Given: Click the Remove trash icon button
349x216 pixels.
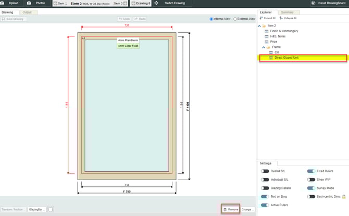Looking at the screenshot, I should 230,209.
